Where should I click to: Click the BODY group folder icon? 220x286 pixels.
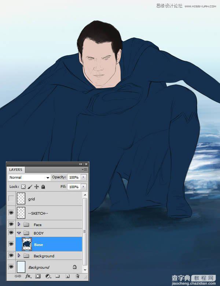pyautogui.click(x=26, y=233)
